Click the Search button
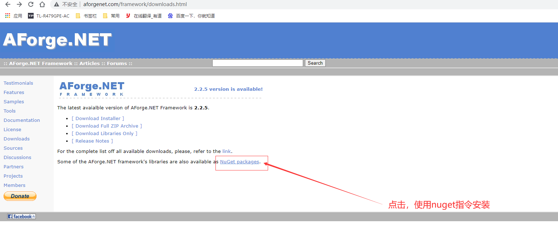This screenshot has height=248, width=558. [x=315, y=63]
